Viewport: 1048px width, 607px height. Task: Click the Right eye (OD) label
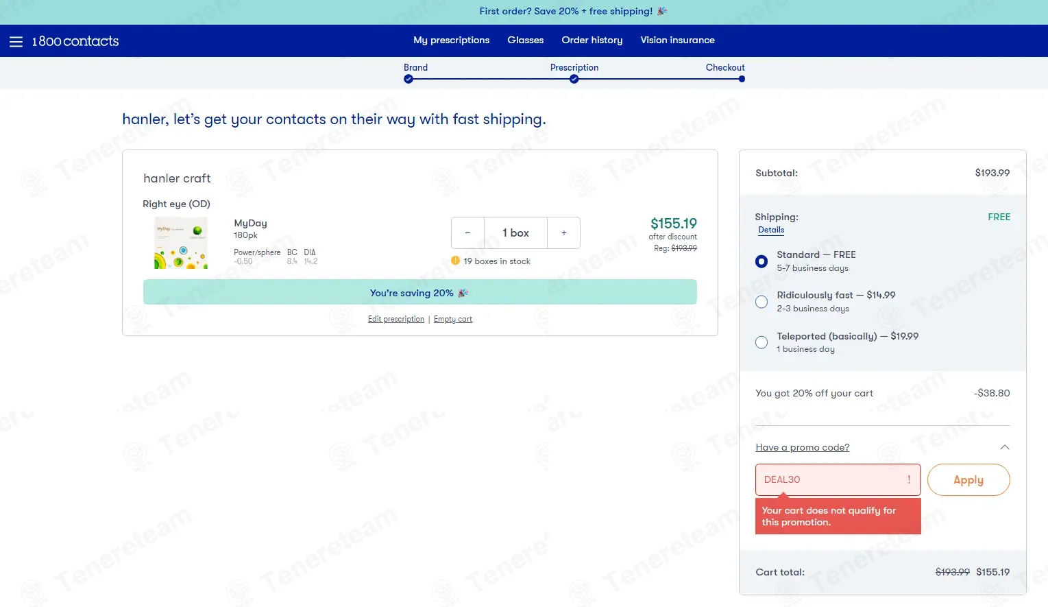[176, 204]
